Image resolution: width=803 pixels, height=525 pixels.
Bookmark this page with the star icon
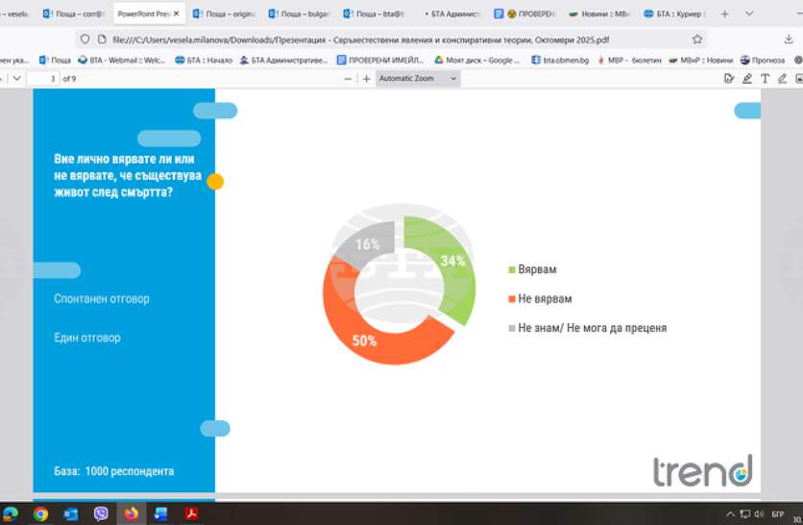click(697, 39)
